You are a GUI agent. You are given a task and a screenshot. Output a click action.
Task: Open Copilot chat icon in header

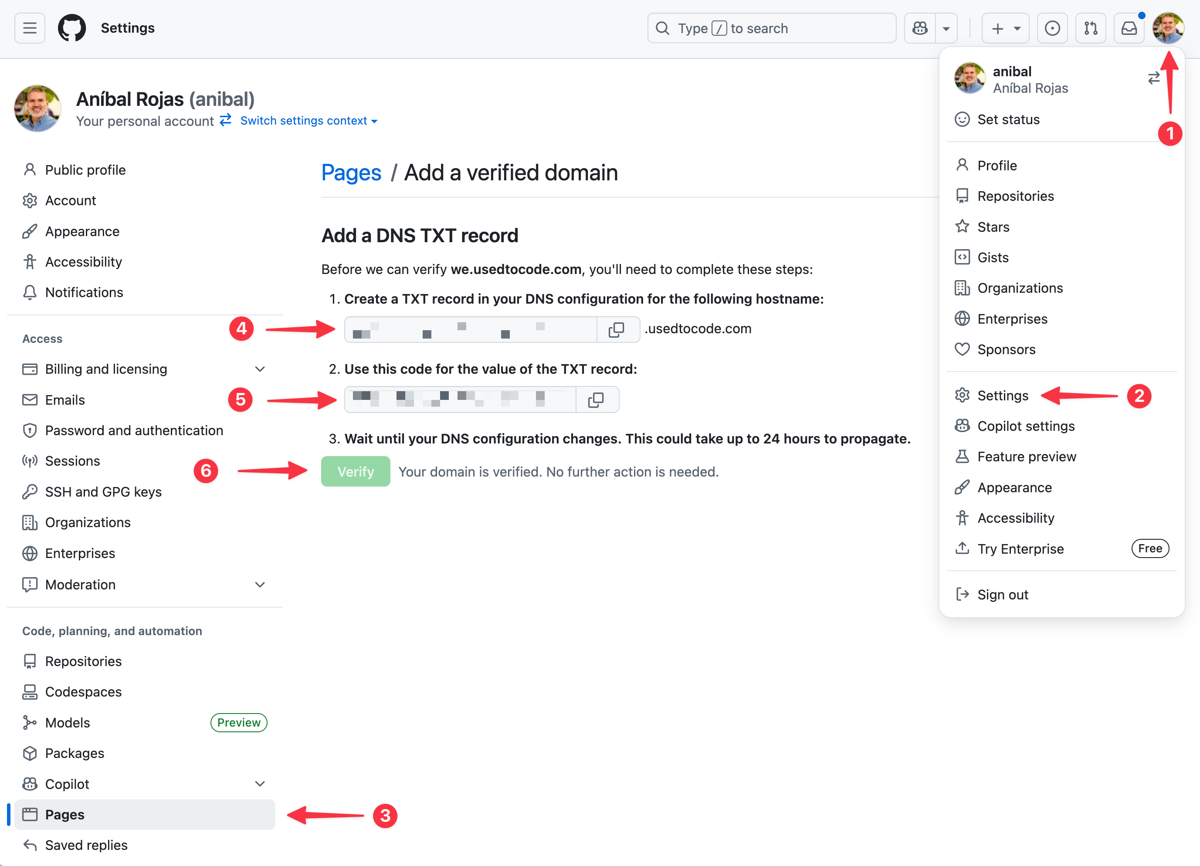919,28
